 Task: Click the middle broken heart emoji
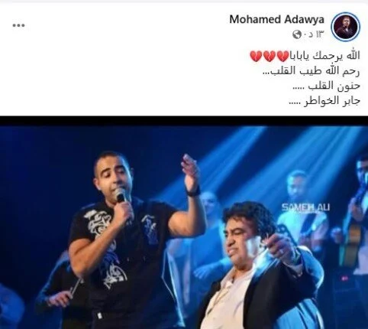(x=270, y=56)
